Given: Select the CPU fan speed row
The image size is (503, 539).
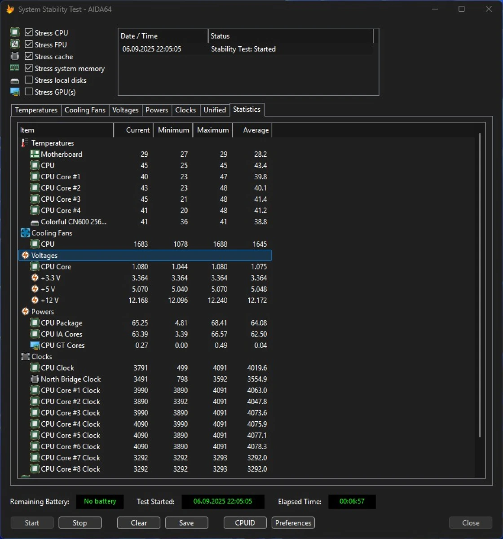Looking at the screenshot, I should [145, 244].
